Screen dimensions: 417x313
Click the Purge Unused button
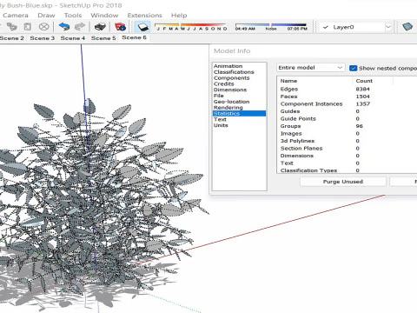point(343,182)
